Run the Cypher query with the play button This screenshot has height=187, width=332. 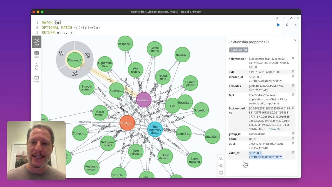pyautogui.click(x=278, y=25)
